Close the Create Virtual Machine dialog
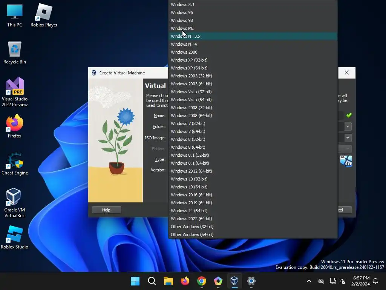The height and width of the screenshot is (290, 386). click(347, 72)
